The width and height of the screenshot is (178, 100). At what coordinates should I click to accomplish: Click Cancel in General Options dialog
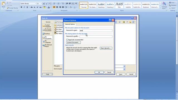[x=109, y=72]
